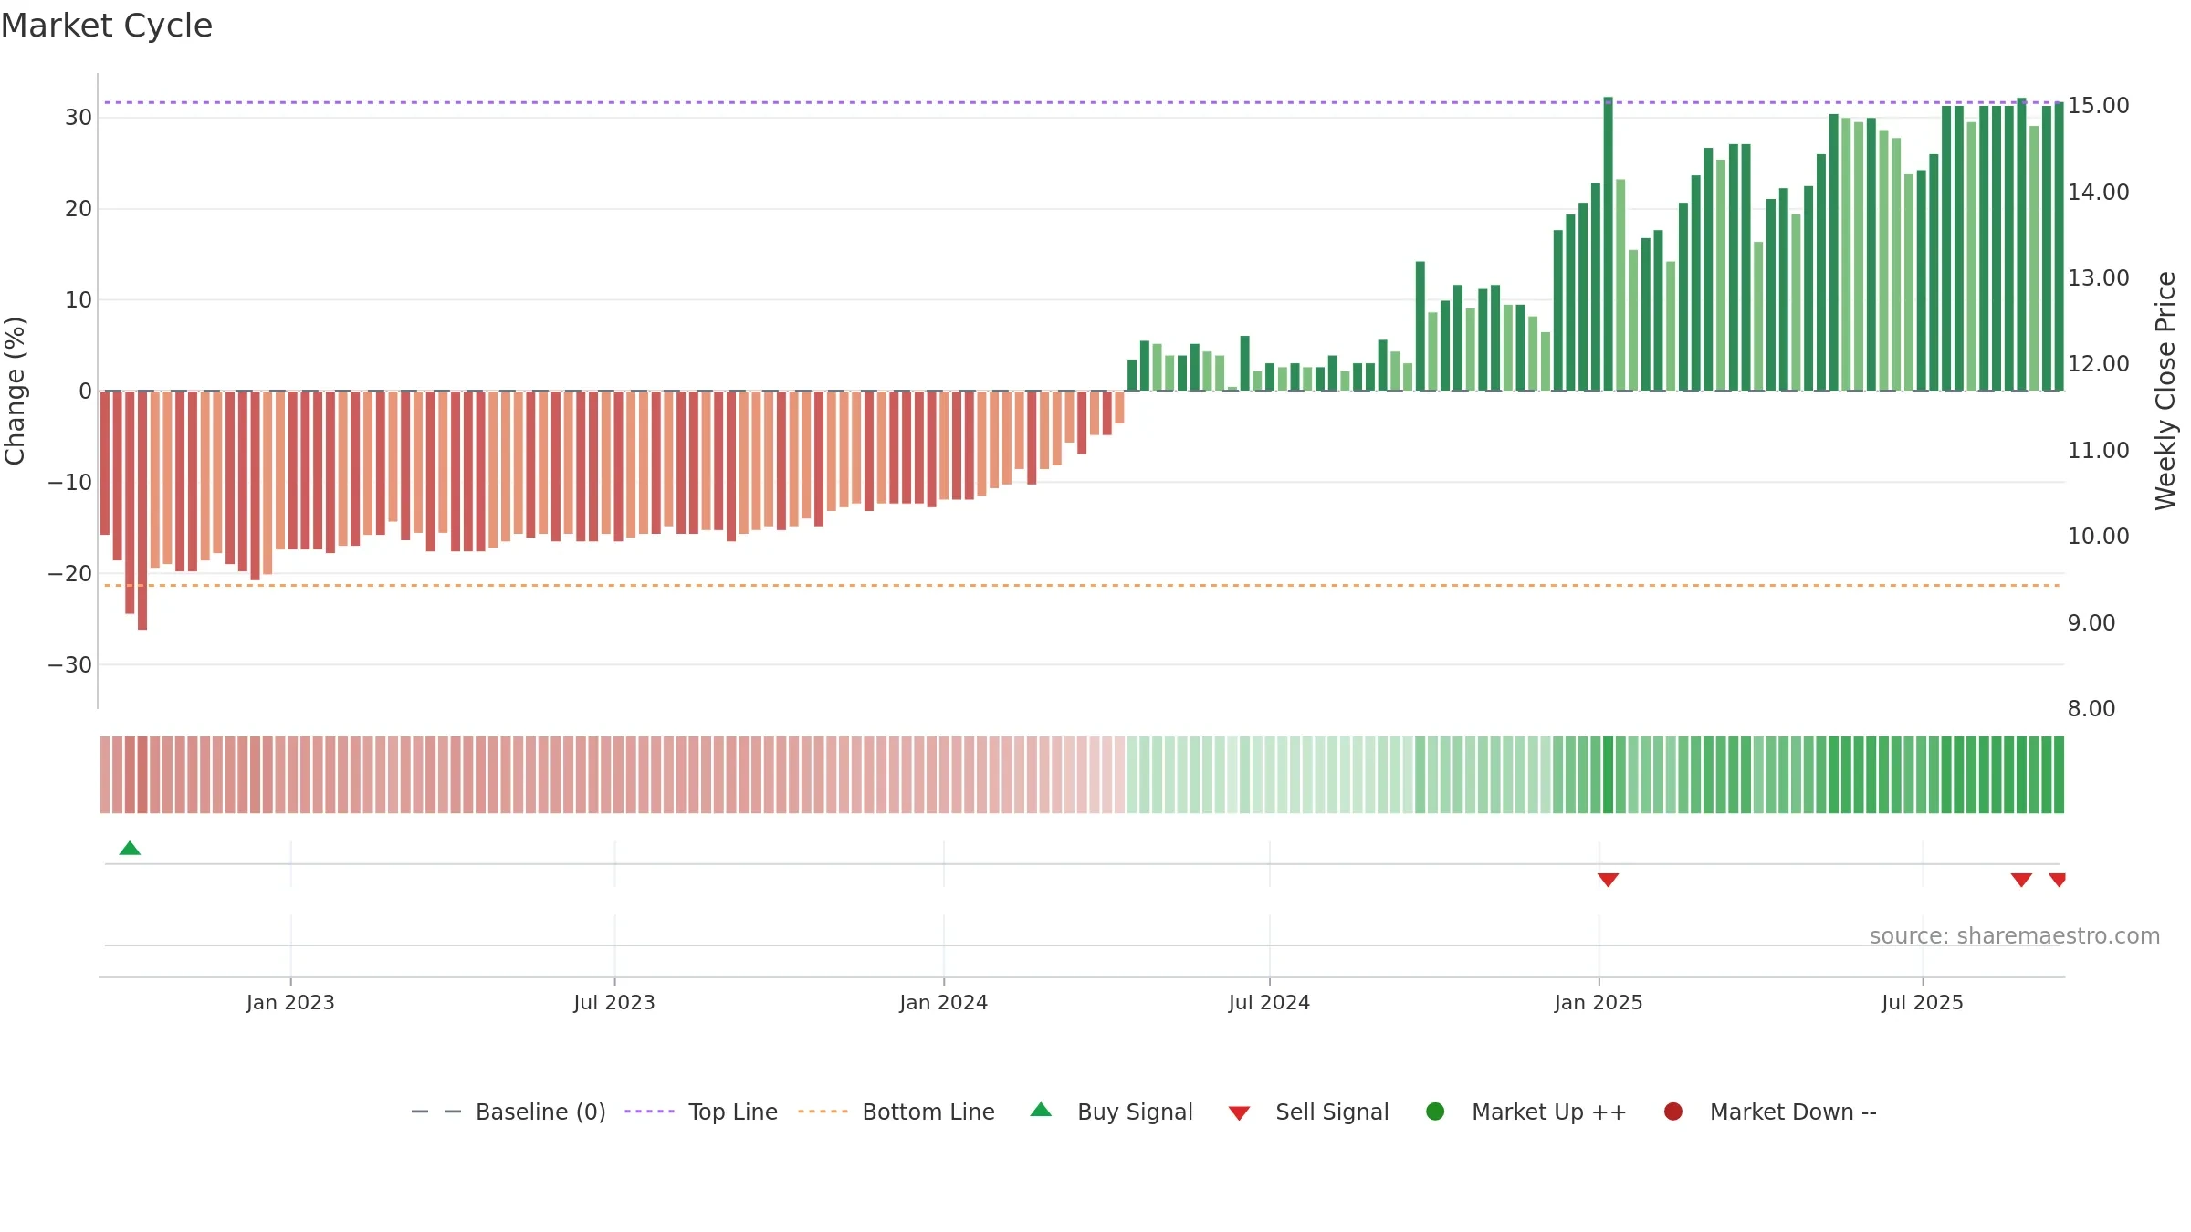Click the Jan 2025 axis label

(x=1599, y=1002)
